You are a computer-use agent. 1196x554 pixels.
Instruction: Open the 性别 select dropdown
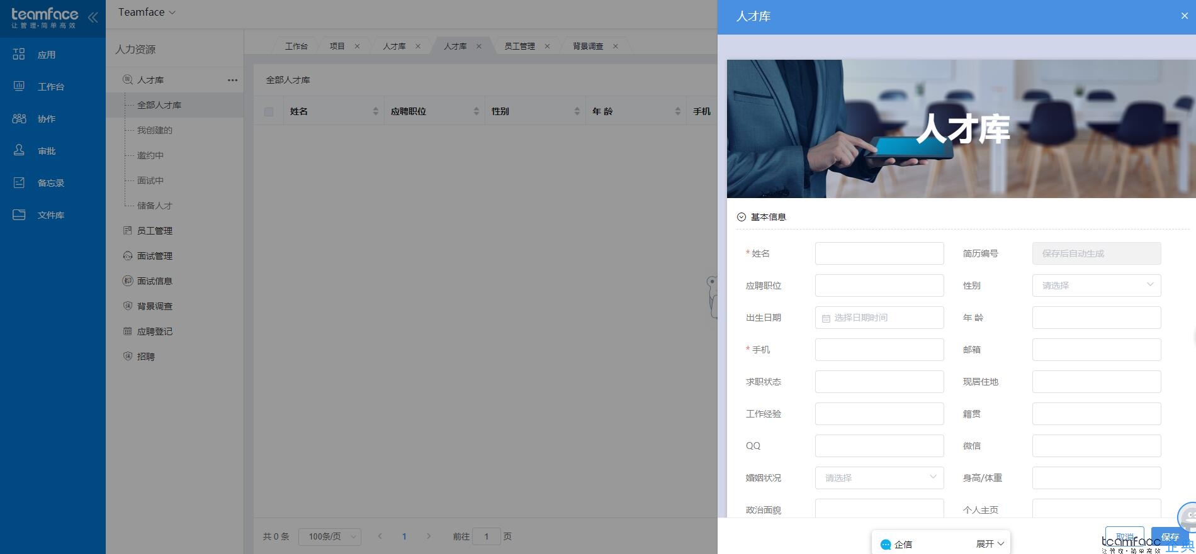point(1097,285)
